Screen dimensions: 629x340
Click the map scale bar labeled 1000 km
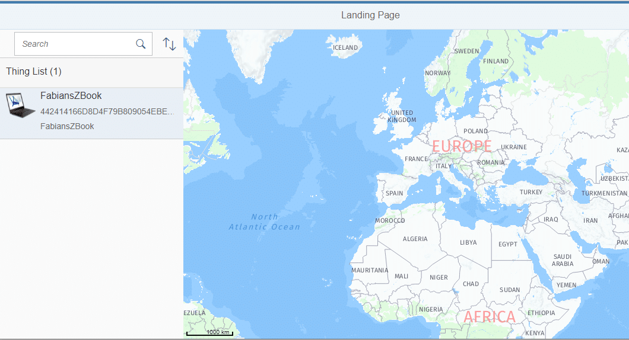pos(209,333)
